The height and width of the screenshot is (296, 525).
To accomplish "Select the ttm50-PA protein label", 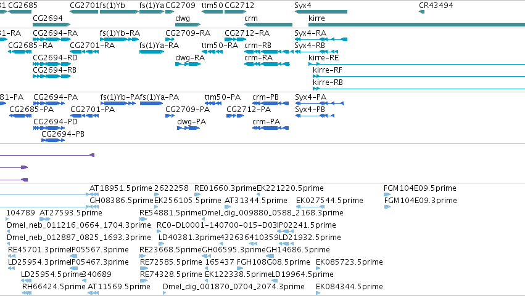I will pyautogui.click(x=223, y=97).
